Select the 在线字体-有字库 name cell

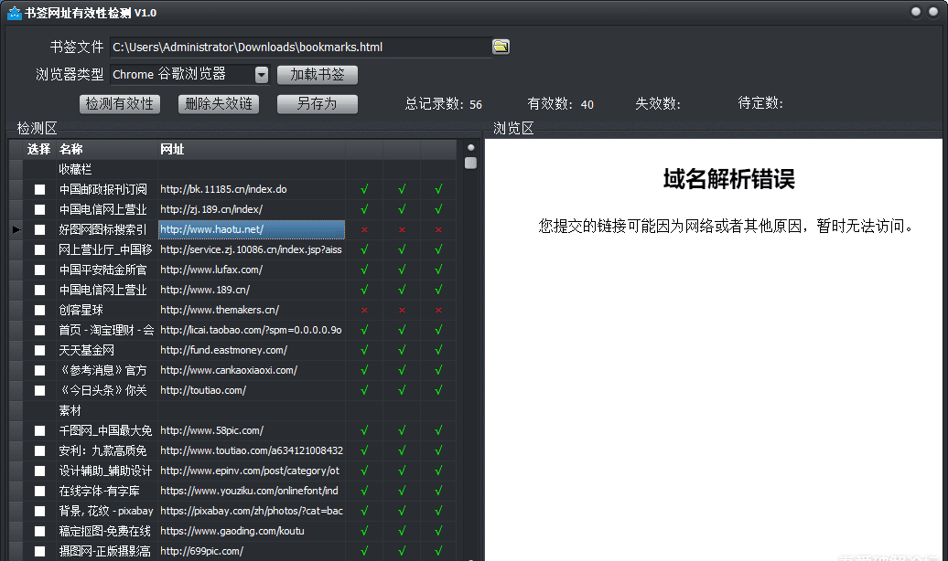coord(107,491)
